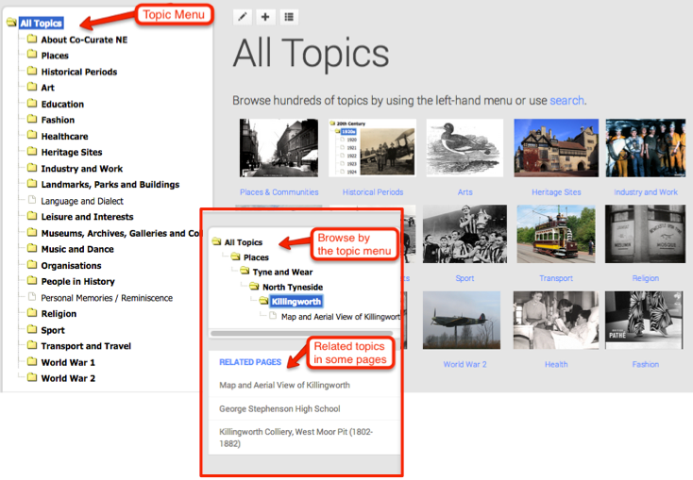
Task: Click the page icon beside Language and Dialect
Action: tap(32, 201)
